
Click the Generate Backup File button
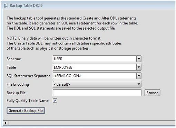point(26,110)
